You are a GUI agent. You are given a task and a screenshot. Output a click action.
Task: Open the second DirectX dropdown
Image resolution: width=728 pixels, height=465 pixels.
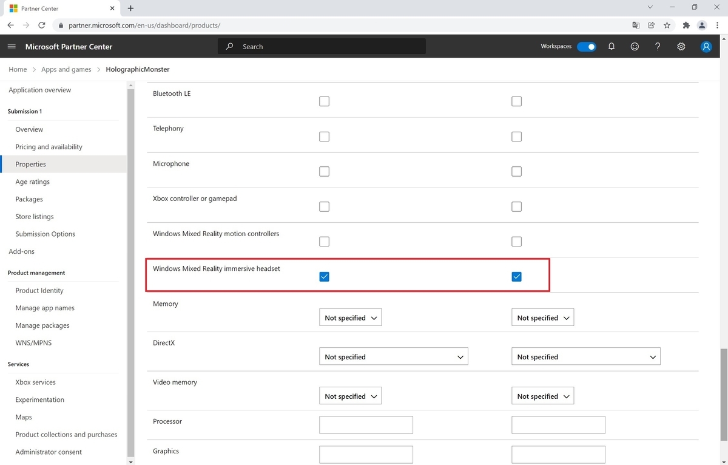pyautogui.click(x=586, y=357)
